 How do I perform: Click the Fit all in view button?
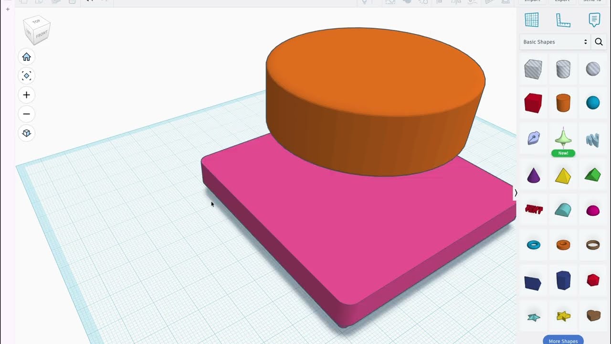(x=27, y=75)
